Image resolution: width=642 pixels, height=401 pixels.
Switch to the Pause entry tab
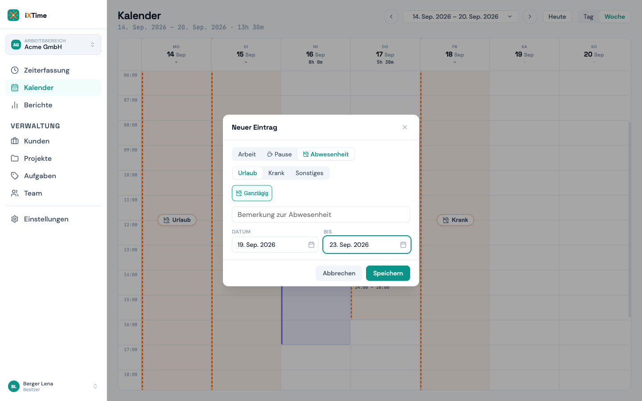(279, 155)
